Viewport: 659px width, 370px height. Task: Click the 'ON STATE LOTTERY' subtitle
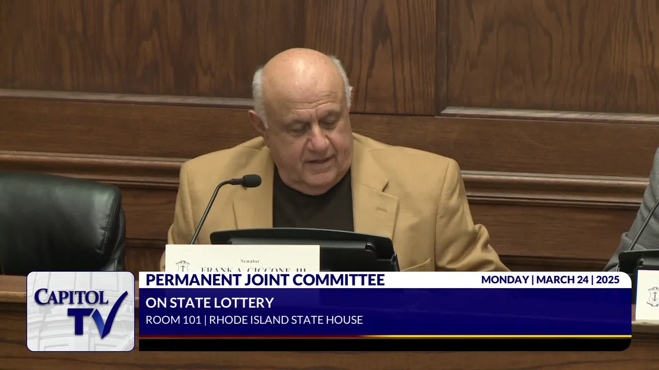pyautogui.click(x=209, y=303)
